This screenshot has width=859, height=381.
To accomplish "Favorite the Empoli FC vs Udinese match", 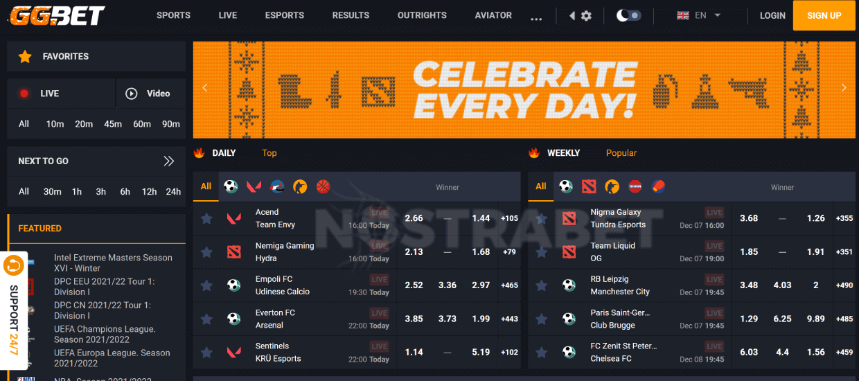I will [206, 285].
